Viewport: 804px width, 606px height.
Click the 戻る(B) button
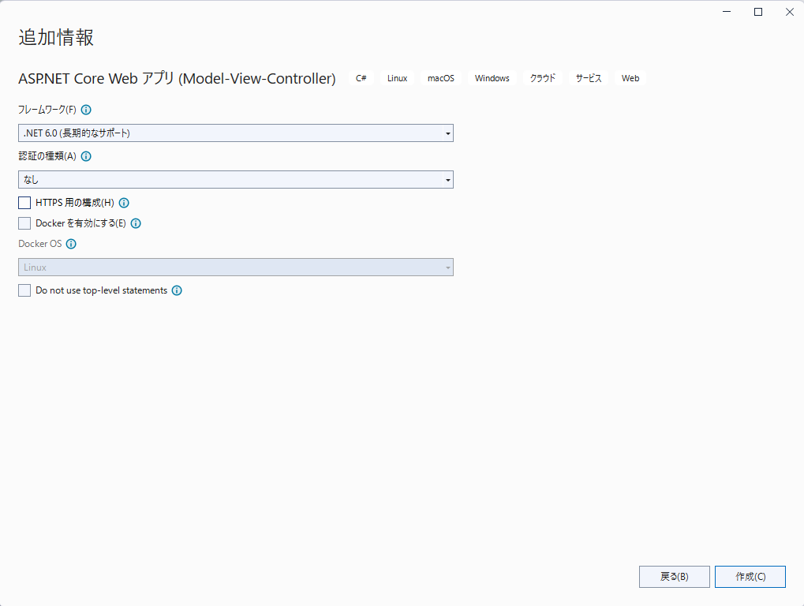pos(675,577)
